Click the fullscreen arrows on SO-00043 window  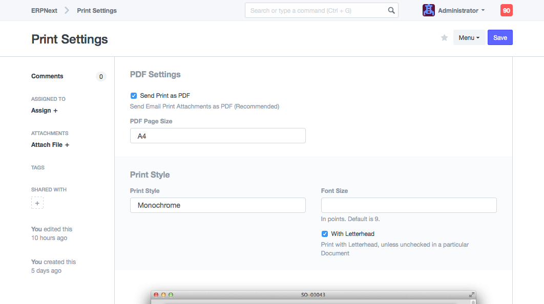pyautogui.click(x=471, y=295)
